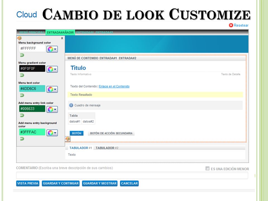Click the Tabla header cell
The height and width of the screenshot is (201, 268).
coord(82,116)
